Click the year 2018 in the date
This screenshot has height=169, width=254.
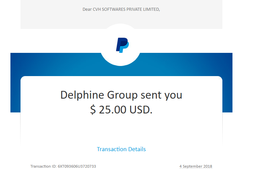pos(208,166)
